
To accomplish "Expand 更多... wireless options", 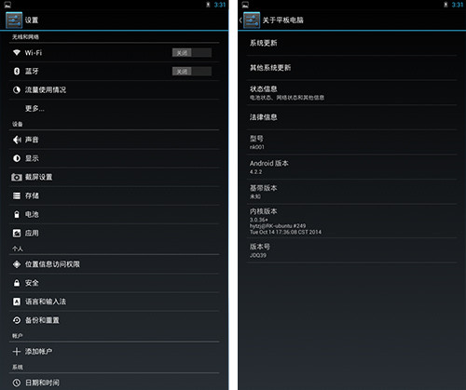I will (x=114, y=109).
